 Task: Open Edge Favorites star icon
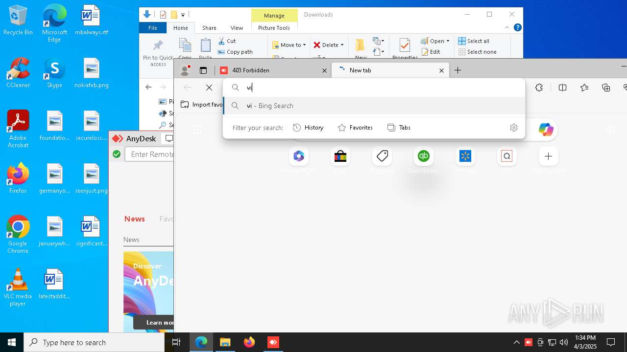click(584, 88)
